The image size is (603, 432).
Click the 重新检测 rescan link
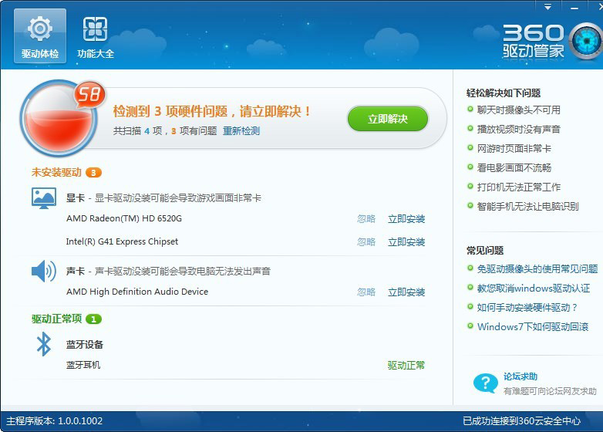241,131
